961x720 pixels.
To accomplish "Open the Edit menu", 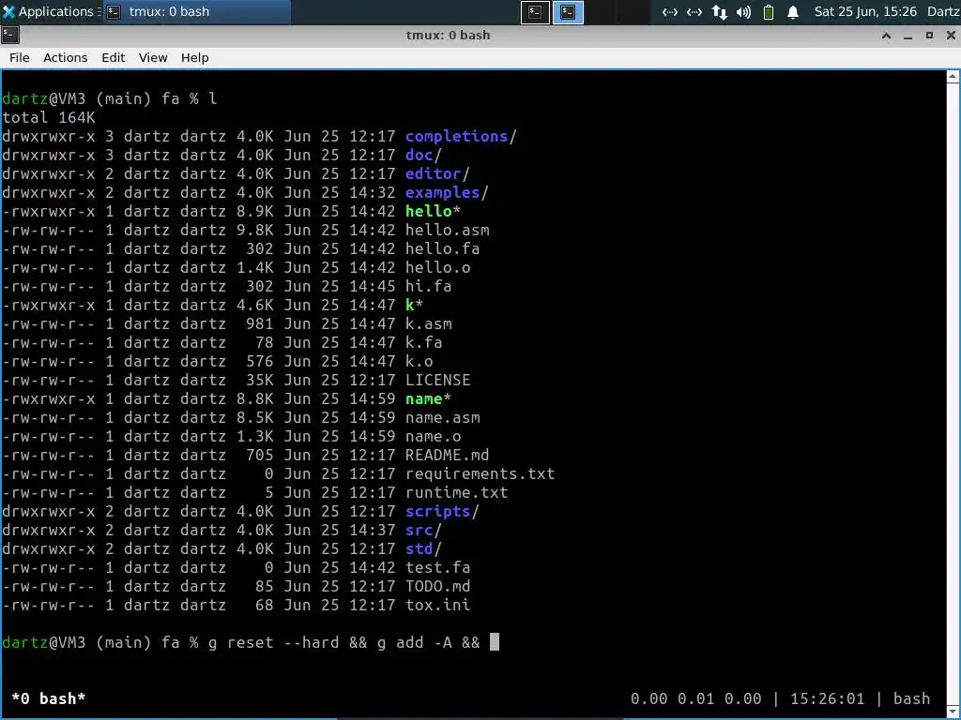I will coord(113,57).
